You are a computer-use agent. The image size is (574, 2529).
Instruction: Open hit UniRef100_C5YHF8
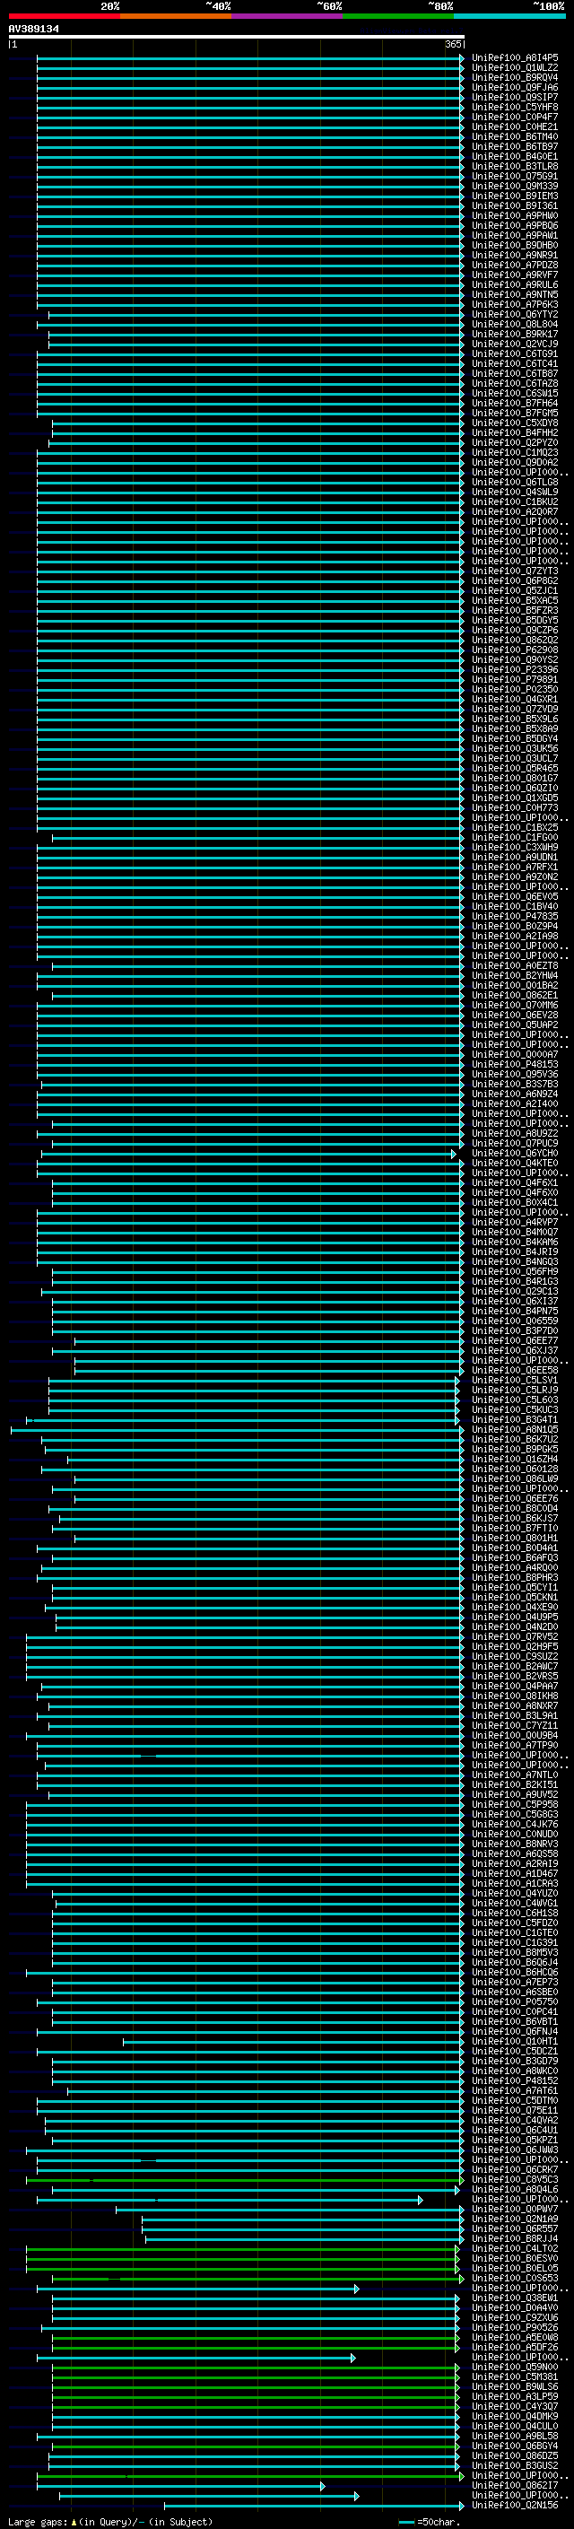click(515, 107)
